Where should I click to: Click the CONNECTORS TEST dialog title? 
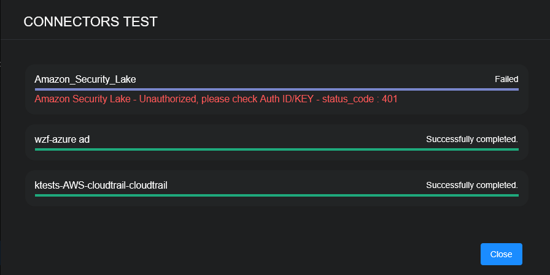[90, 22]
